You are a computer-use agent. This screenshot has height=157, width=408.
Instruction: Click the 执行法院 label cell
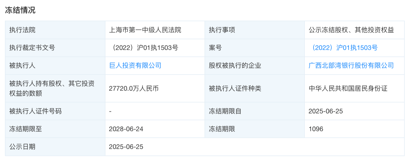(22, 30)
